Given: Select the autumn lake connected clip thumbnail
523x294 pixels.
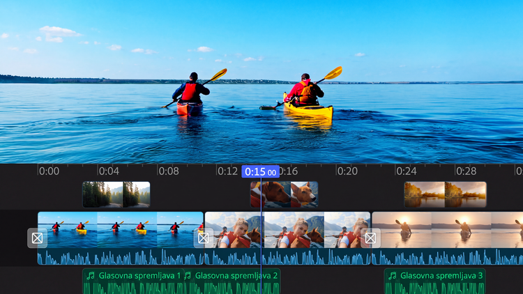Looking at the screenshot, I should coord(446,194).
